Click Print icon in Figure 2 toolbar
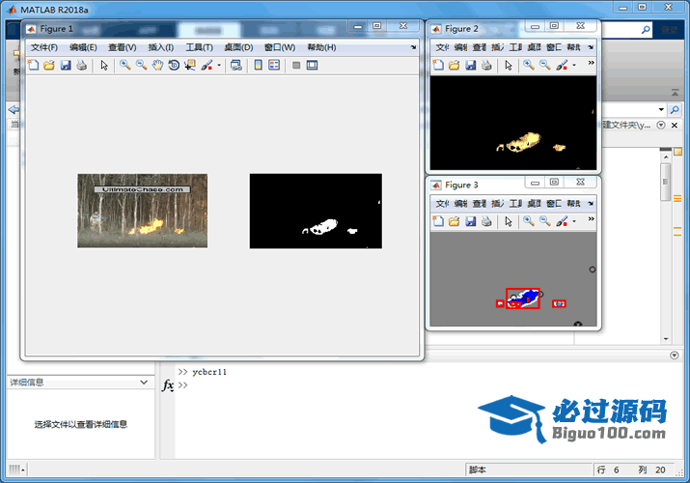 point(486,65)
